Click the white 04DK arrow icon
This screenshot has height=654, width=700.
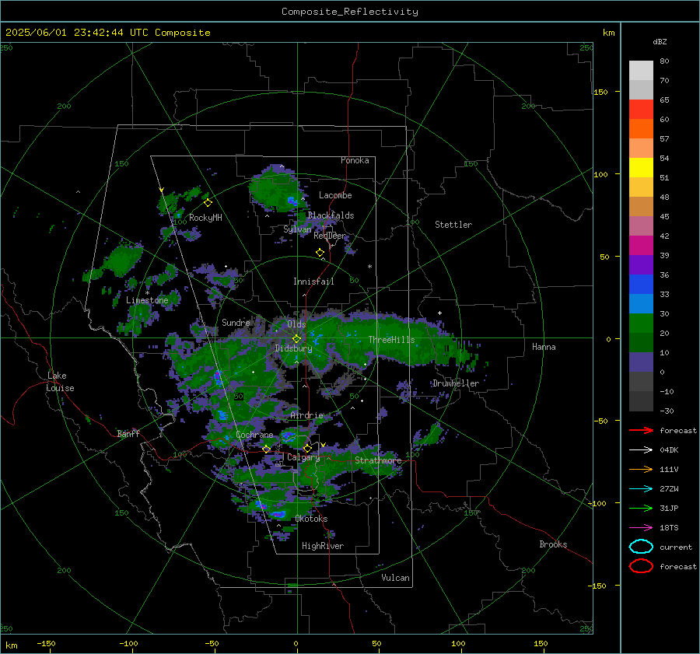coord(641,450)
